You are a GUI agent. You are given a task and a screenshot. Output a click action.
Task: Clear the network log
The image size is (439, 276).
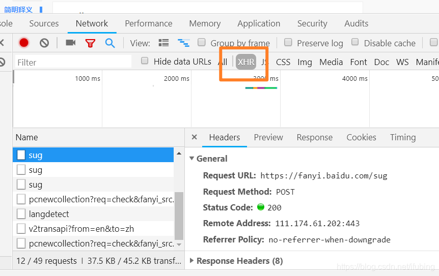(44, 43)
